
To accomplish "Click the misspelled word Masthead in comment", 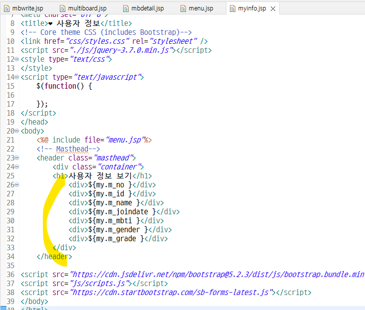I will [72, 149].
